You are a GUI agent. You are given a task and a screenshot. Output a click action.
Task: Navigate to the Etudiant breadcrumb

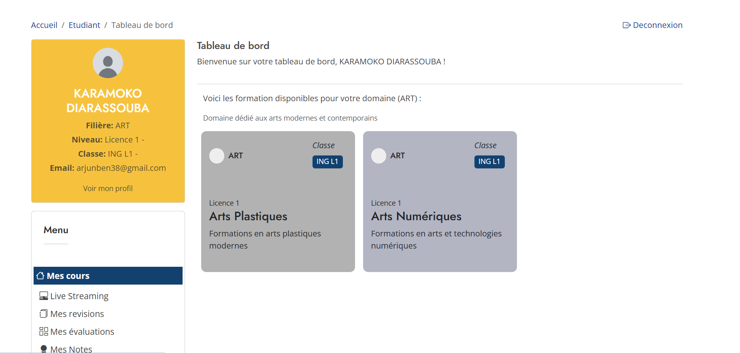click(84, 25)
